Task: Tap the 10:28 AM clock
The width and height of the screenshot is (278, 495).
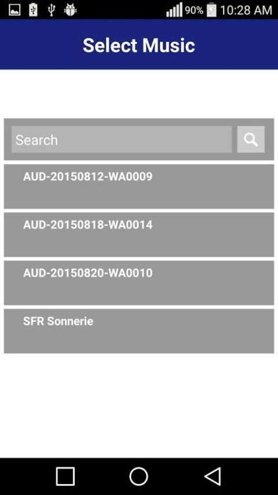Action: tap(246, 10)
